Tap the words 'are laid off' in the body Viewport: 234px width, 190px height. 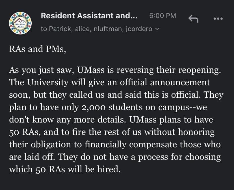31,157
